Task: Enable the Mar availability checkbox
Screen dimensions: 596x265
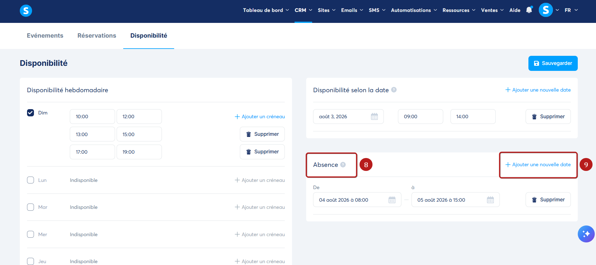Action: [x=30, y=207]
